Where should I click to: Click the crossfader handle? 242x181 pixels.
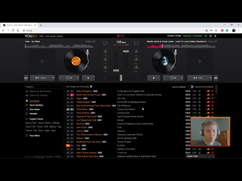[121, 78]
